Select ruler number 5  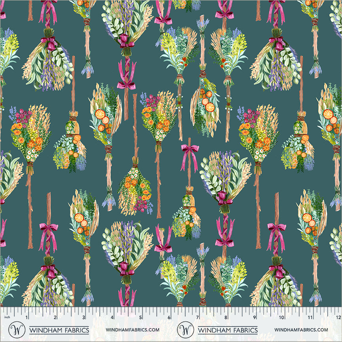click(x=141, y=317)
